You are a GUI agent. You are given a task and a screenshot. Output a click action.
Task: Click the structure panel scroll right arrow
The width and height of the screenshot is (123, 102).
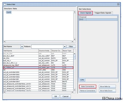[x=72, y=41]
